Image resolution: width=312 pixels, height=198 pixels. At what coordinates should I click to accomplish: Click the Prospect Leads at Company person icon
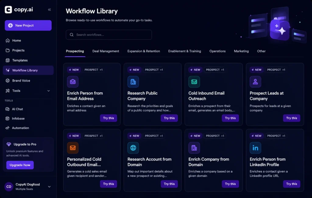pyautogui.click(x=255, y=82)
